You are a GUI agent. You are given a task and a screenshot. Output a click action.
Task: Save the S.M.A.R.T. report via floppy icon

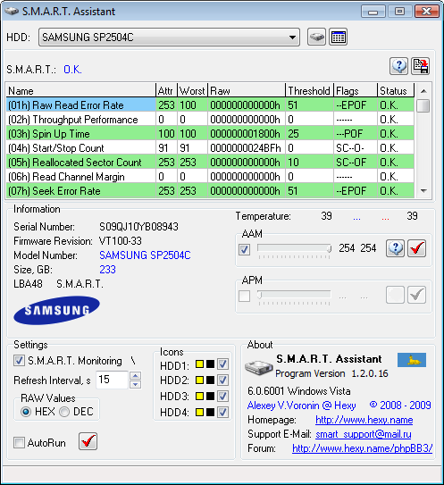point(421,66)
